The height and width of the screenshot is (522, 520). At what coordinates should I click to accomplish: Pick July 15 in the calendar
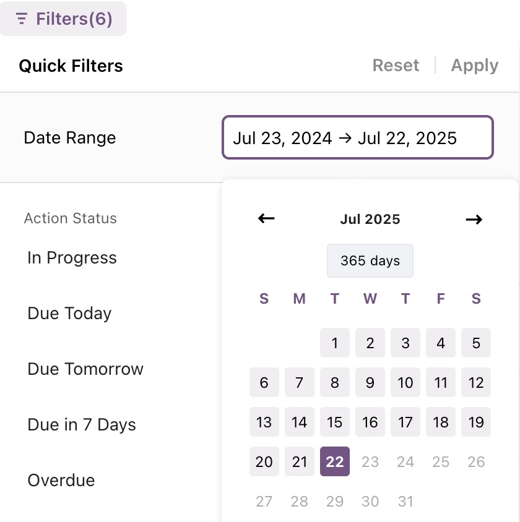coord(335,422)
